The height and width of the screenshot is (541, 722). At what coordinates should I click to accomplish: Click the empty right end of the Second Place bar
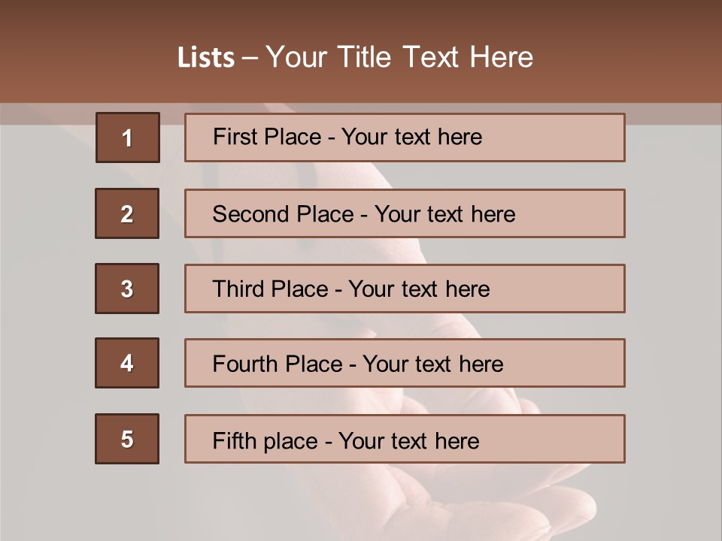click(579, 213)
